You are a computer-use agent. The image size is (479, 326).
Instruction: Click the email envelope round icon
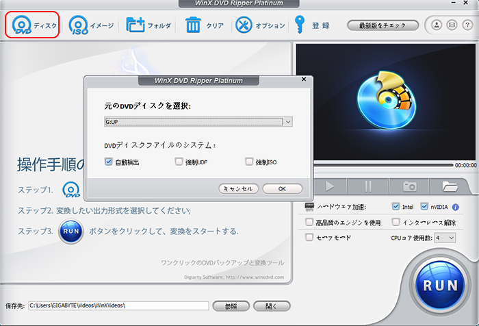(x=452, y=25)
